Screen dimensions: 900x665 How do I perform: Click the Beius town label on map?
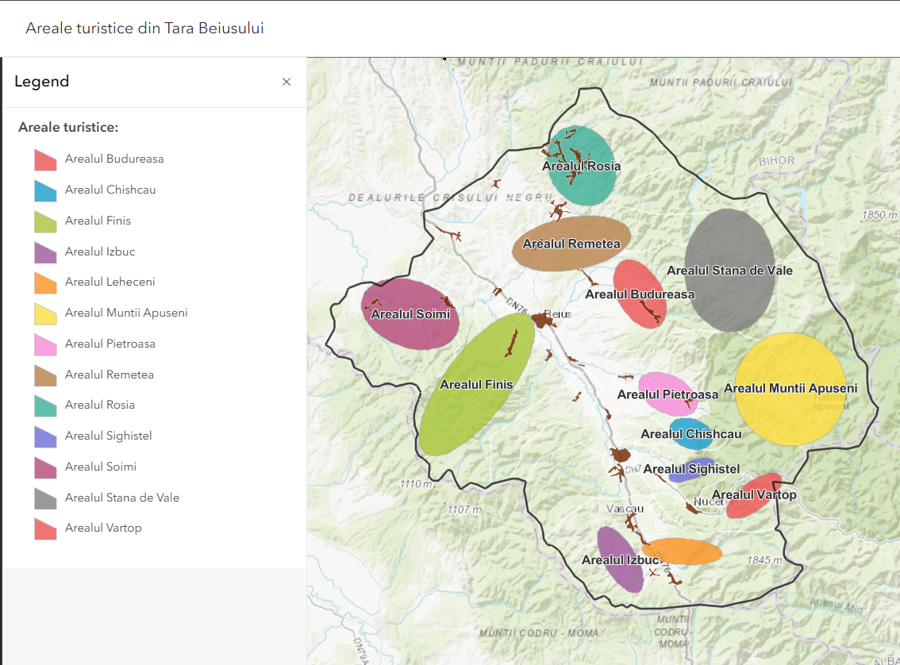pos(559,314)
